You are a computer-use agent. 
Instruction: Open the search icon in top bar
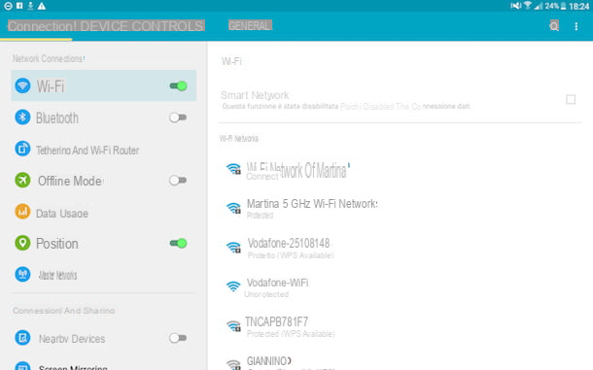coord(554,26)
